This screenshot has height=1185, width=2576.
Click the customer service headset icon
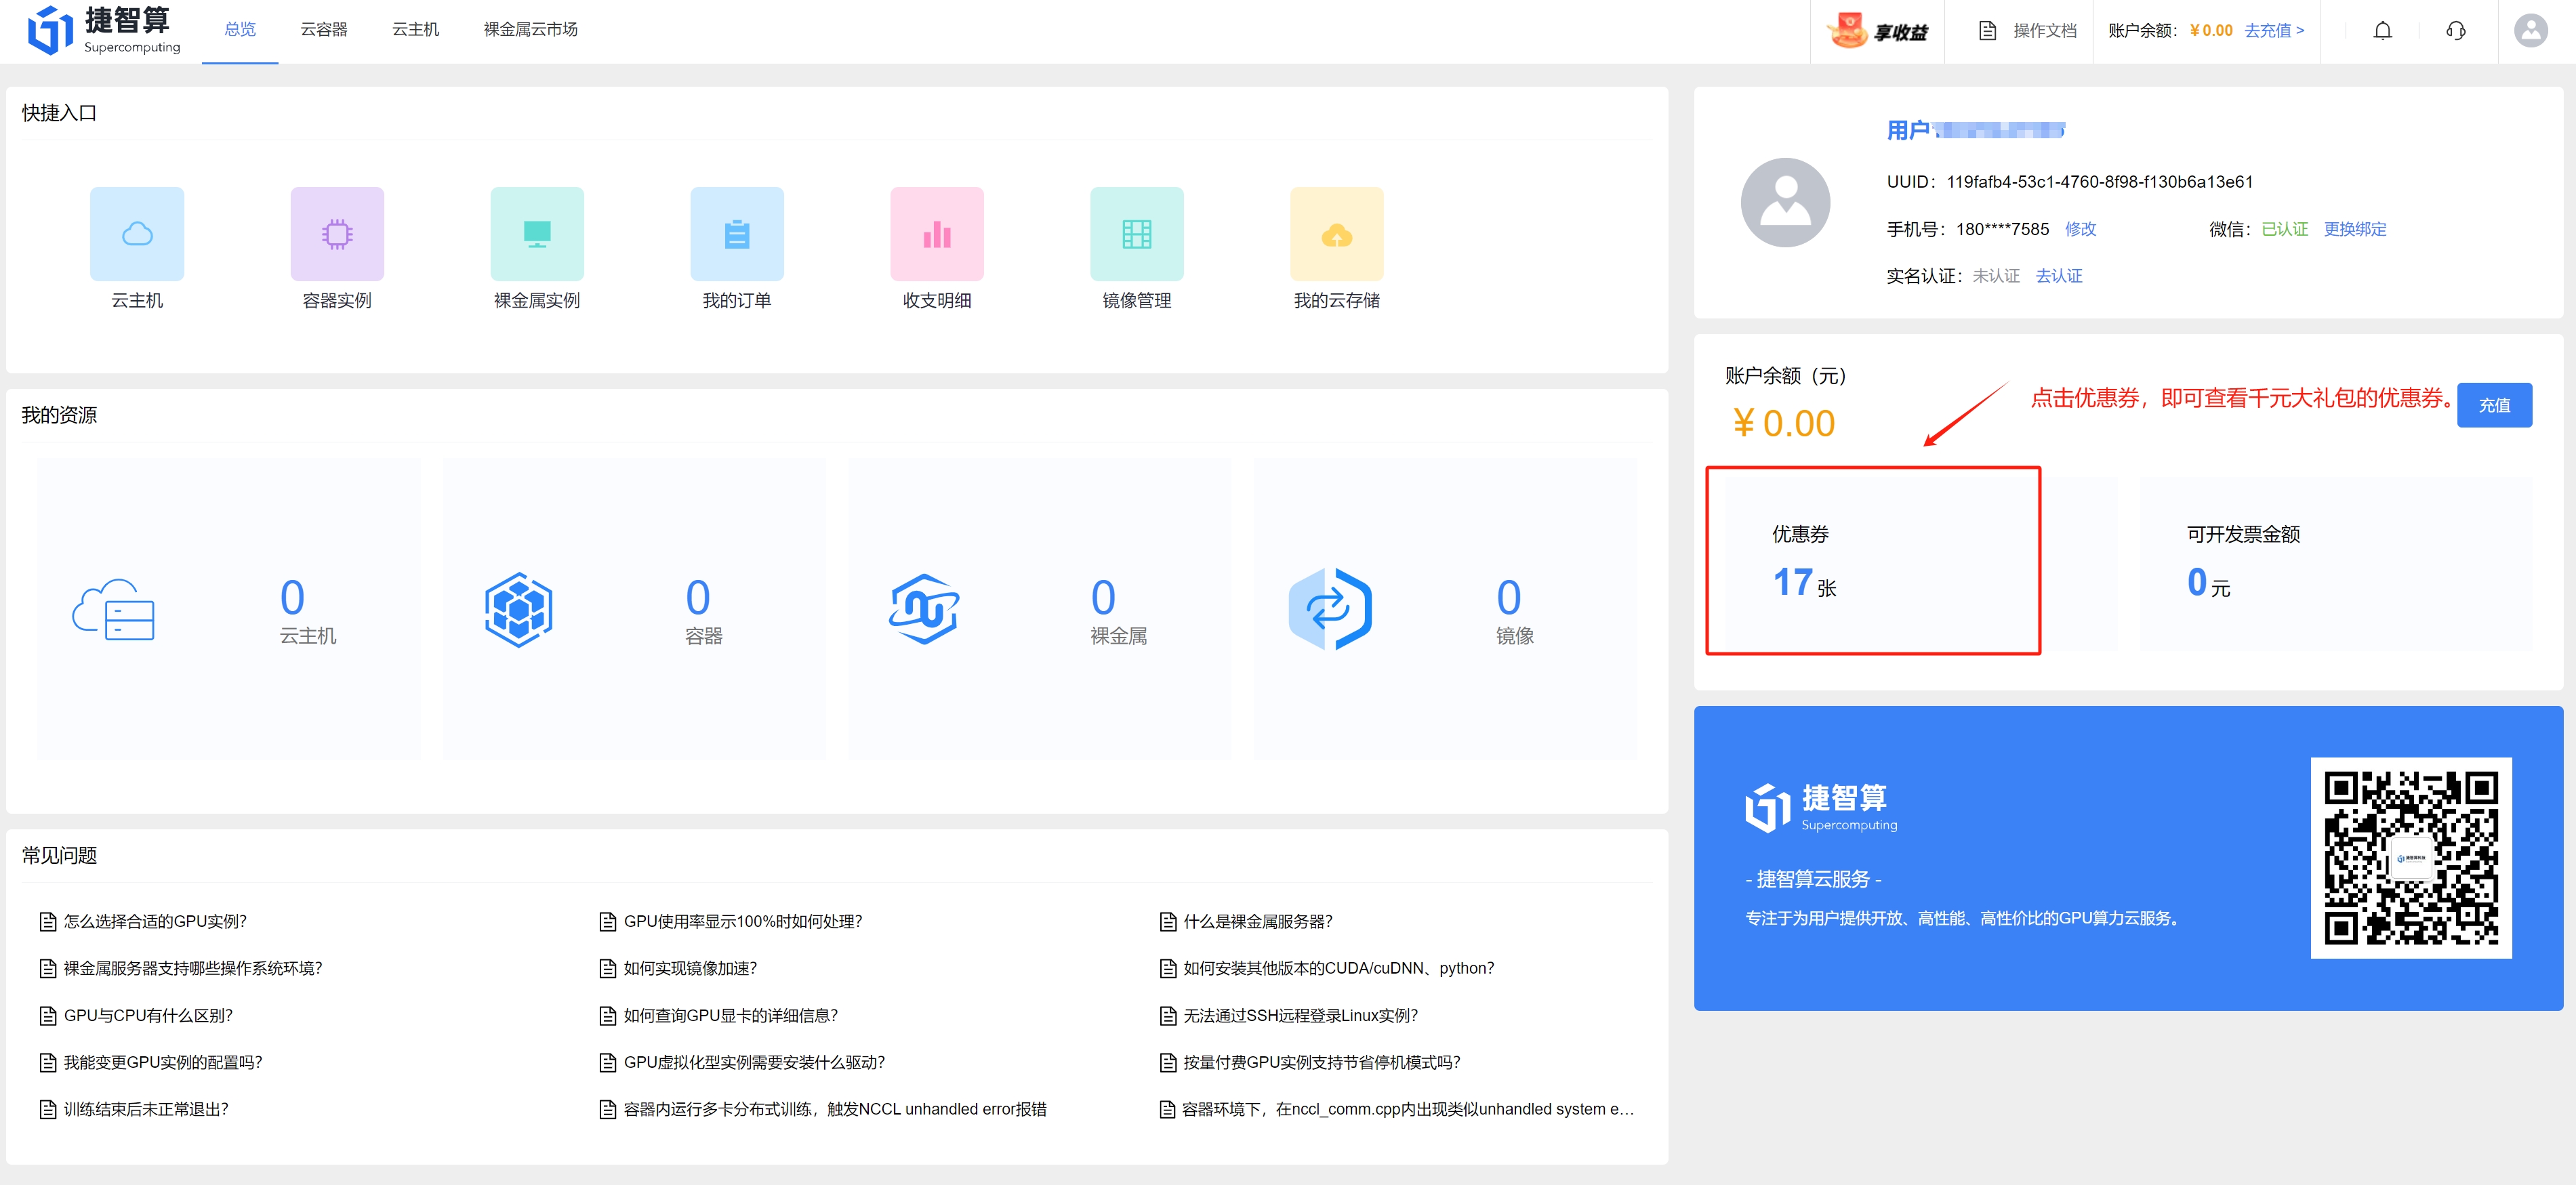[x=2456, y=31]
